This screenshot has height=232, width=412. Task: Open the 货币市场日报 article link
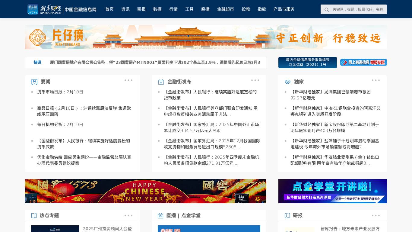pyautogui.click(x=60, y=92)
